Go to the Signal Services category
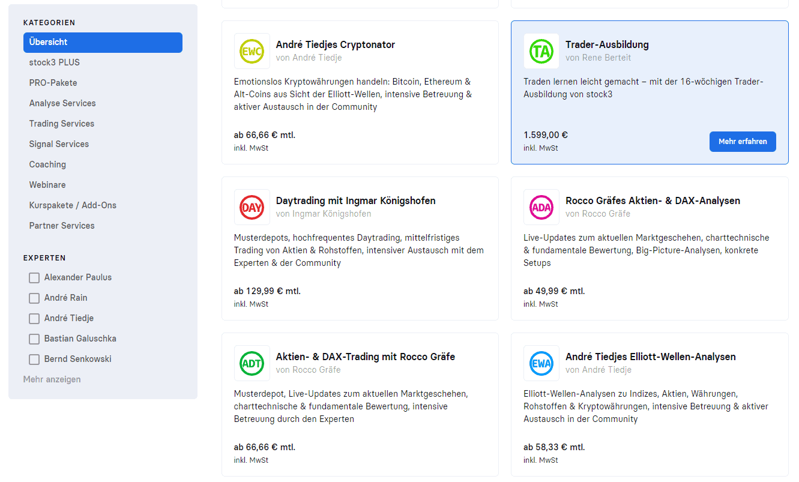This screenshot has width=799, height=482. (x=59, y=144)
